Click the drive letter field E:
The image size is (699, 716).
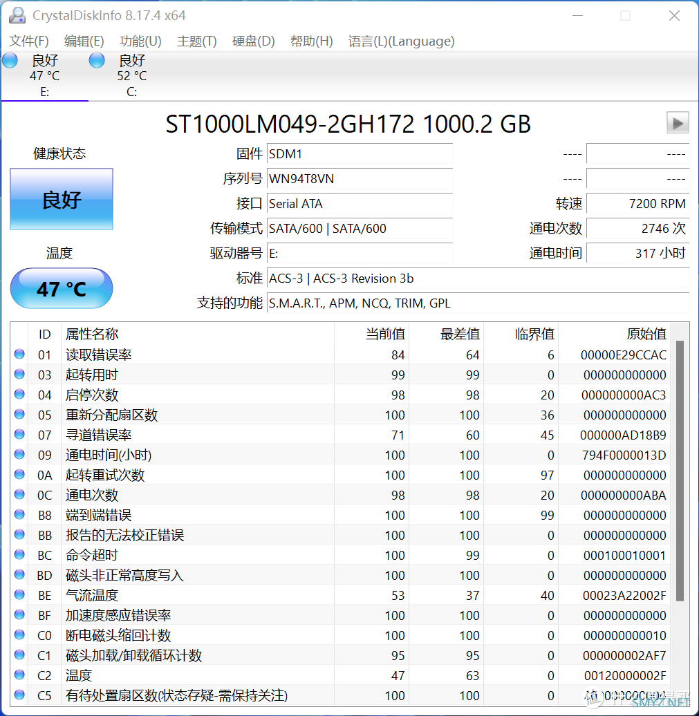pos(360,253)
